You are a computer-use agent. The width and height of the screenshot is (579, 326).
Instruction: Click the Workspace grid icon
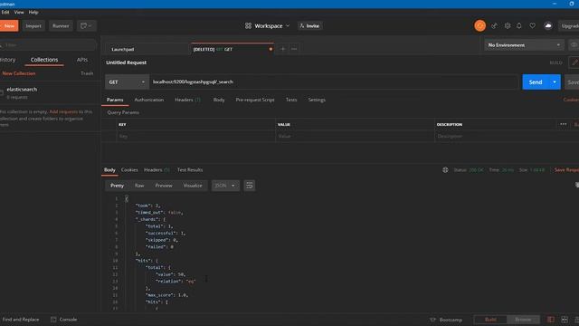coord(248,26)
